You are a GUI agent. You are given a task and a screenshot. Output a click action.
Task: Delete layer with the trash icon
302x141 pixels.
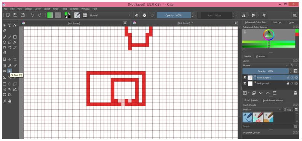pyautogui.click(x=295, y=93)
